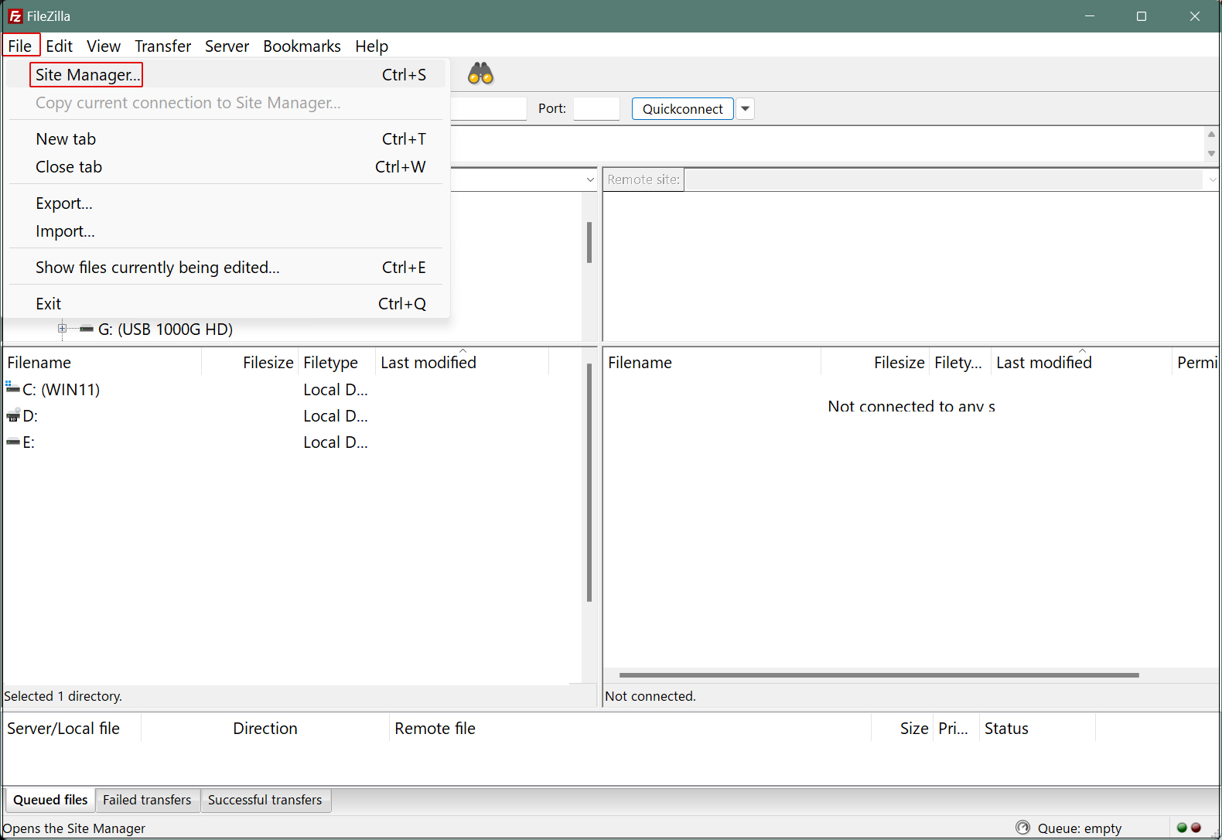Select the D: drive row

[22, 416]
